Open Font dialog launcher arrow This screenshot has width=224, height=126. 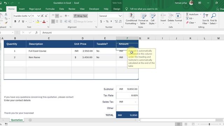pyautogui.click(x=48, y=27)
